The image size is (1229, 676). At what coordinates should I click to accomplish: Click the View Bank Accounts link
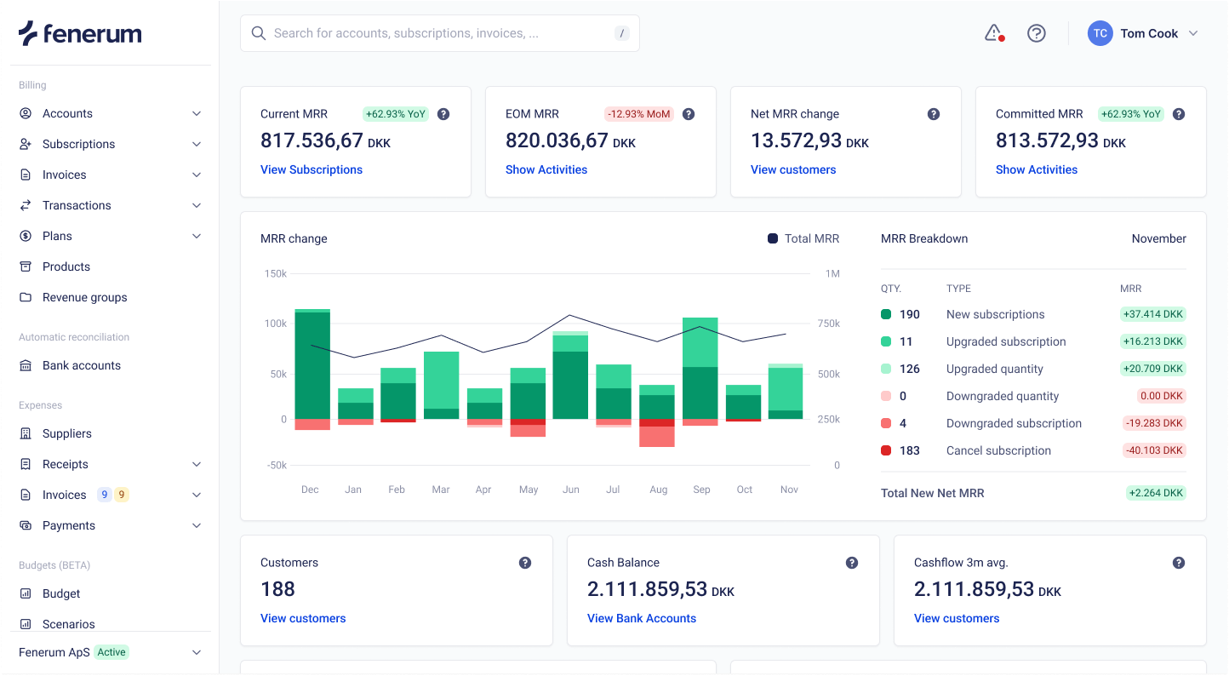(x=642, y=618)
